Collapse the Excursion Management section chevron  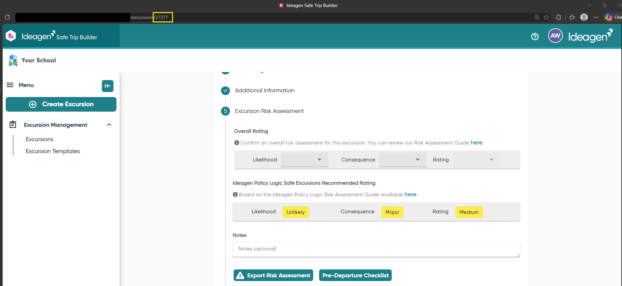coord(109,125)
